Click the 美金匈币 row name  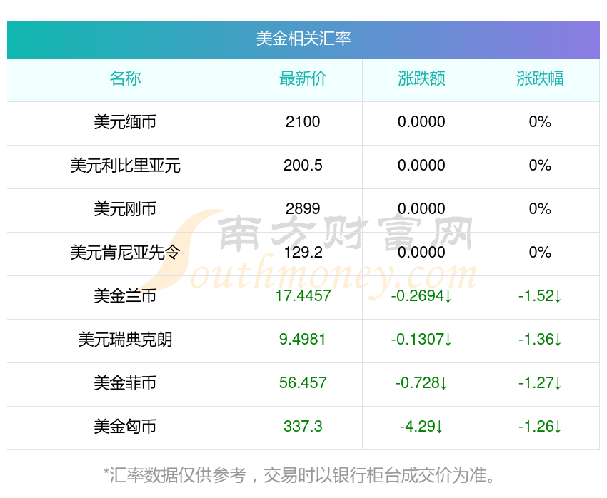(x=125, y=427)
